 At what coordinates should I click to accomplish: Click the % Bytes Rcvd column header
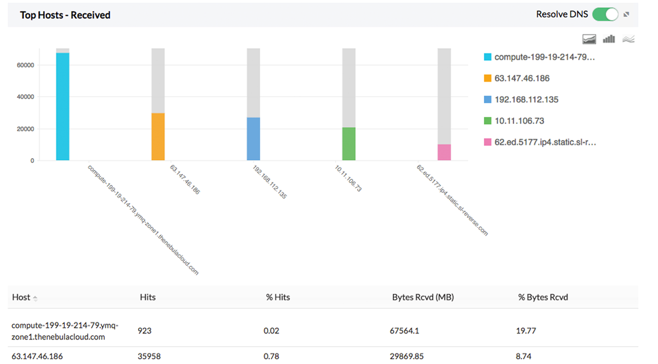pos(542,297)
